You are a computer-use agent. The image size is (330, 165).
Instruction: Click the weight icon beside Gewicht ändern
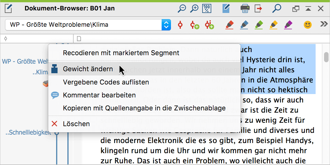click(54, 69)
